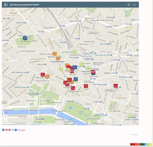Select green shopping marker at Gare Saint-Lazare
Viewport: 153px width, 147px height.
click(x=75, y=52)
